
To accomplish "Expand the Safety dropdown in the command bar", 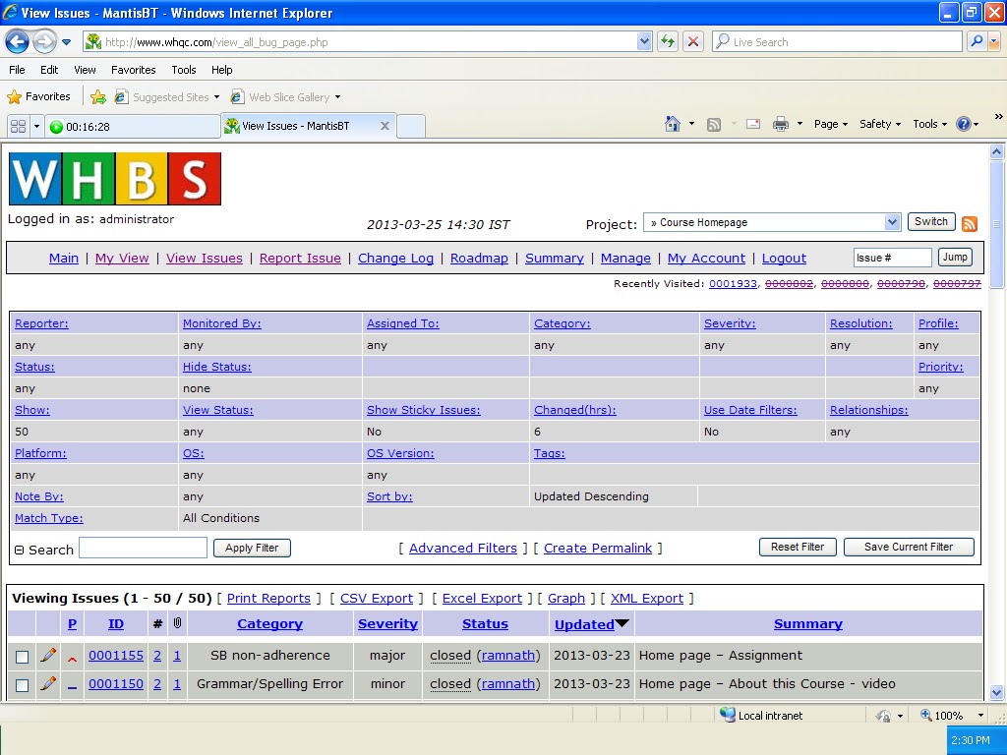I will [878, 124].
